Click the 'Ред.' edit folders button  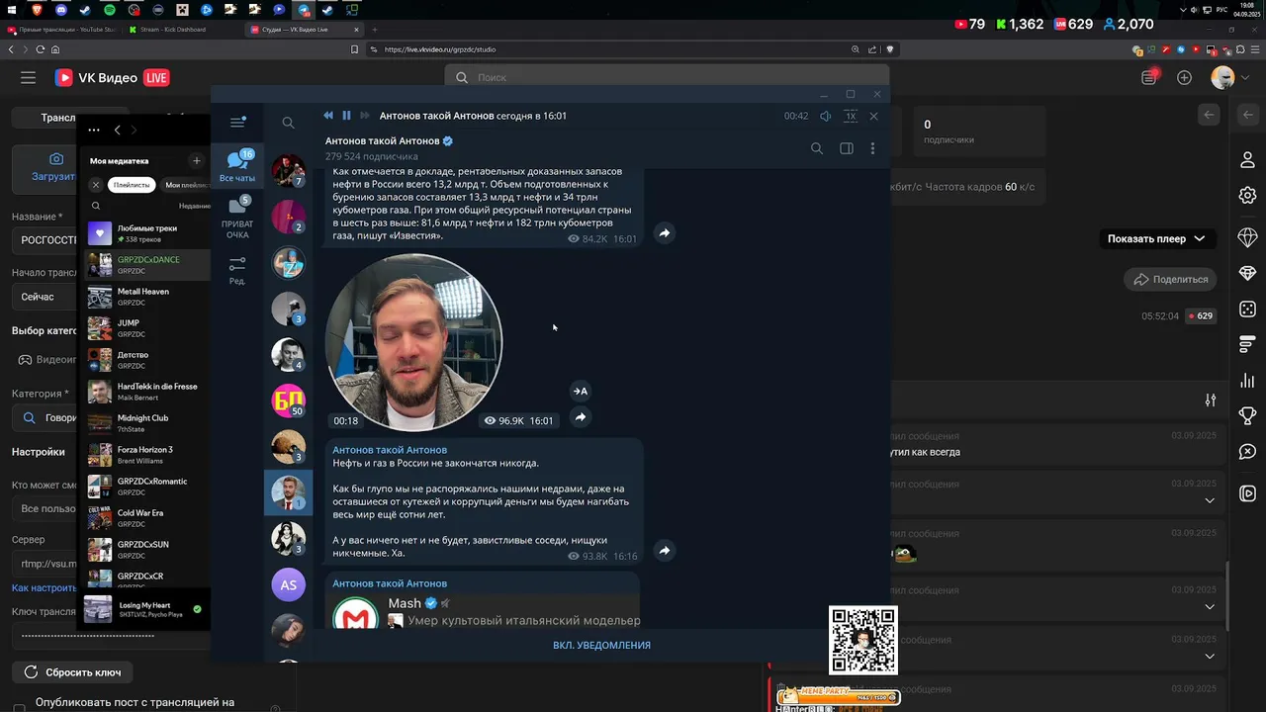(237, 271)
